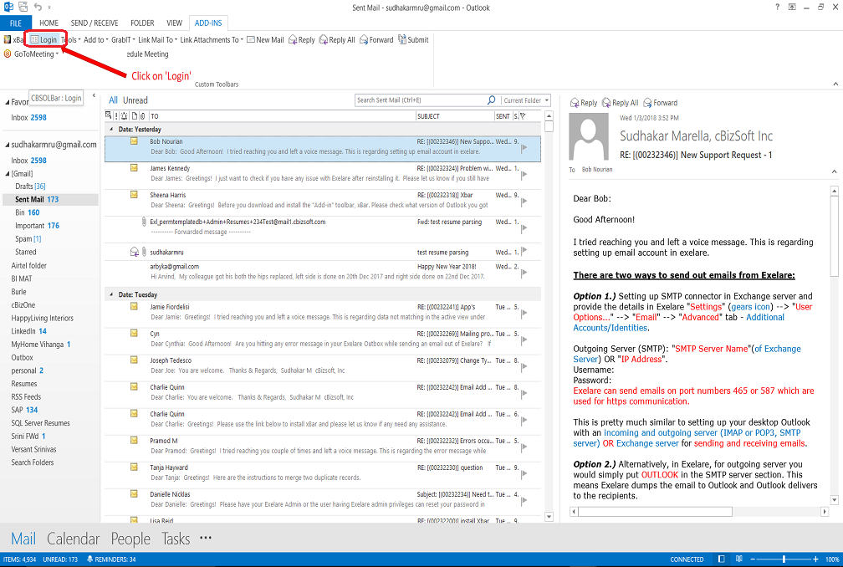Open the Important folder
Image resolution: width=843 pixels, height=567 pixels.
(37, 226)
